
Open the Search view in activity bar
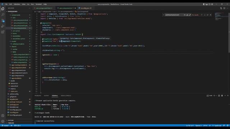3,14
